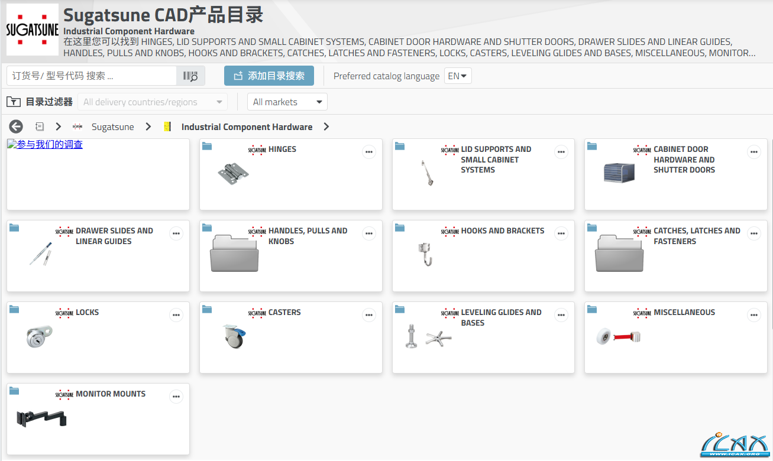Click the barcode scan search icon
The image size is (773, 461).
click(x=190, y=76)
